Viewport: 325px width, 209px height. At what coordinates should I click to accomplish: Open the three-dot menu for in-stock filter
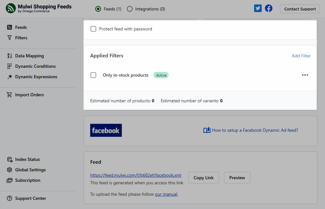point(305,75)
